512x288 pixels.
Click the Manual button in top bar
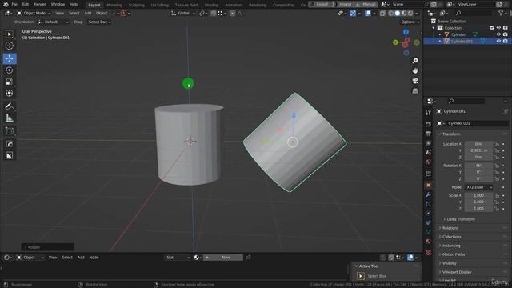click(x=366, y=4)
